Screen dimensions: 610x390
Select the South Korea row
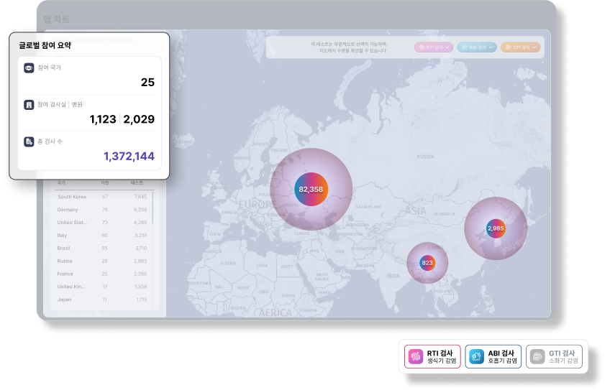(x=102, y=197)
